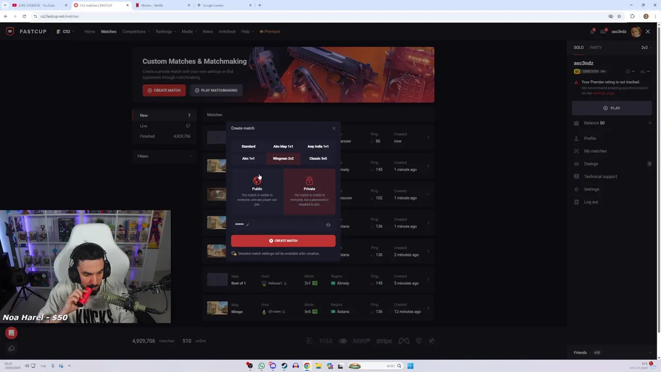Switch to the Netflix browser tab
This screenshot has width=661, height=372.
click(x=162, y=5)
